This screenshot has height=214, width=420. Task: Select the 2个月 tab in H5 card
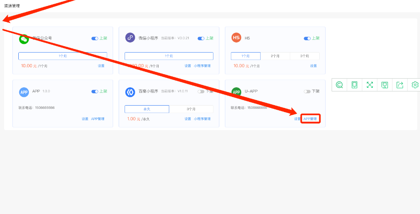pos(275,56)
